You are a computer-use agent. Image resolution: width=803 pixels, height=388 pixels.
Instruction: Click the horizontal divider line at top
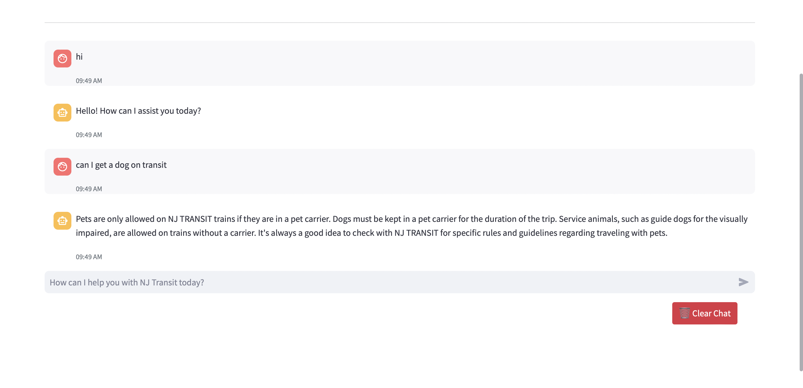tap(400, 23)
